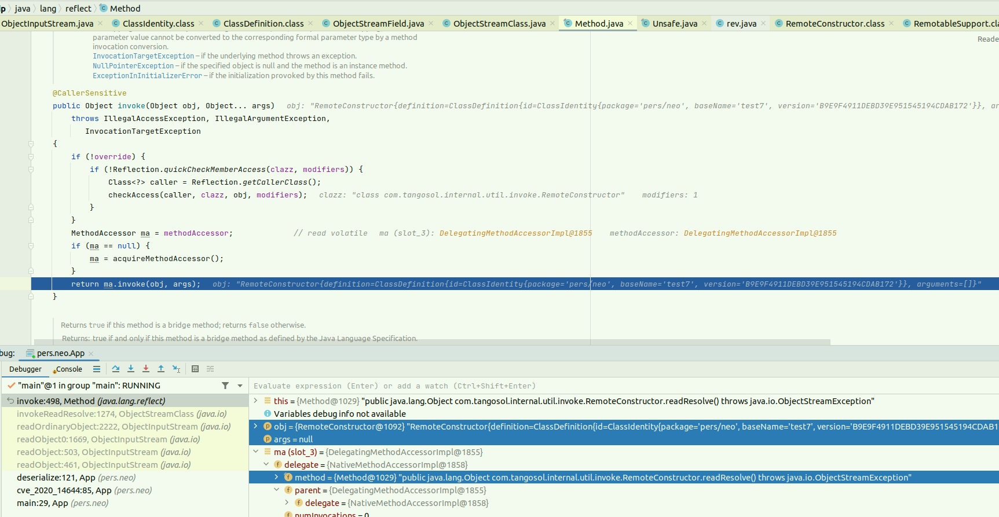The width and height of the screenshot is (999, 517).
Task: Select the 'args = null' variable row
Action: click(624, 439)
